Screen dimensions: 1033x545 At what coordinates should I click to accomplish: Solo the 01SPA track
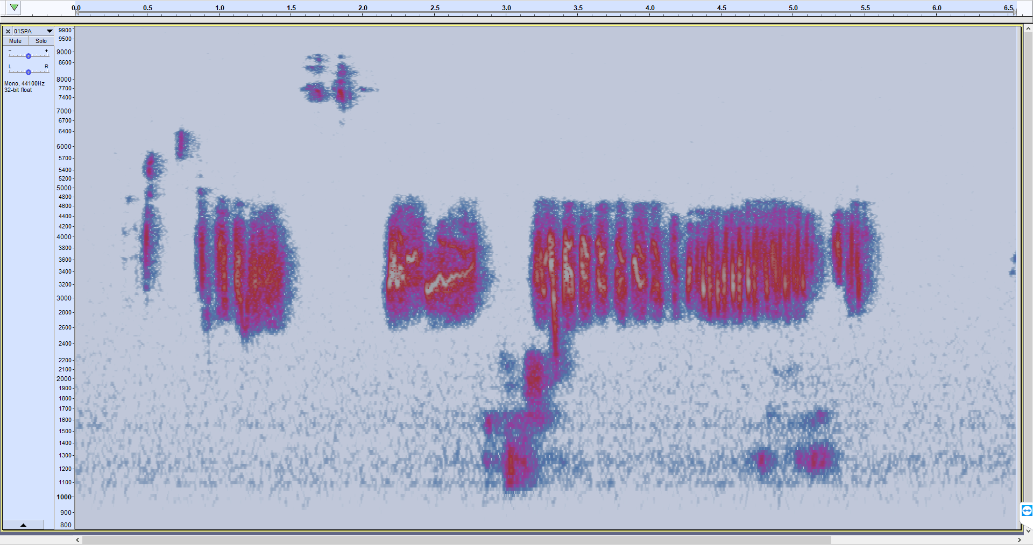pos(41,40)
